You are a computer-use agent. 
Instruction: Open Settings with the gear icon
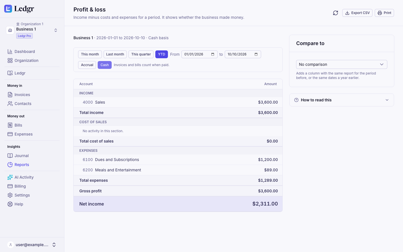[x=32, y=195]
